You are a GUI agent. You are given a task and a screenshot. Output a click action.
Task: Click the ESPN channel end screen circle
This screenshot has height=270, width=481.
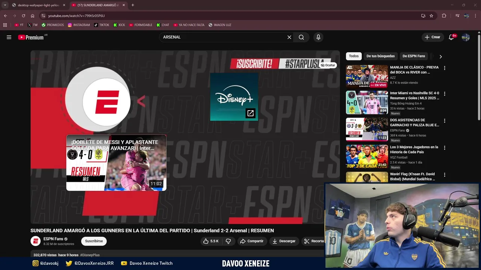(107, 102)
